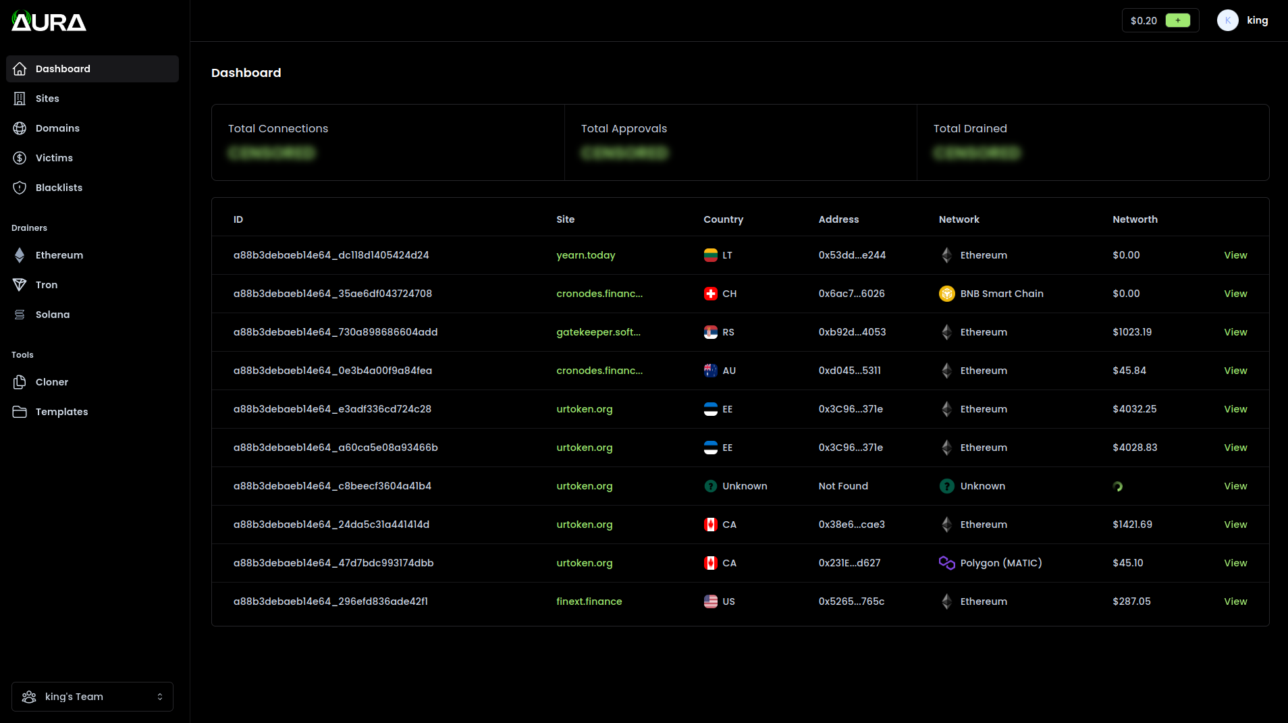Click the user avatar circle

click(1228, 20)
